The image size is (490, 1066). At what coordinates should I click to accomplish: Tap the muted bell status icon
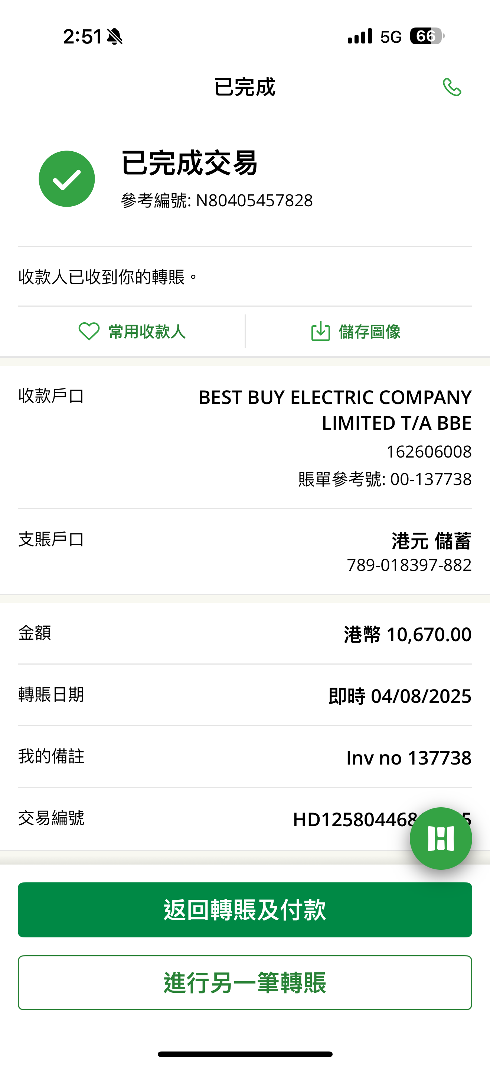(114, 37)
